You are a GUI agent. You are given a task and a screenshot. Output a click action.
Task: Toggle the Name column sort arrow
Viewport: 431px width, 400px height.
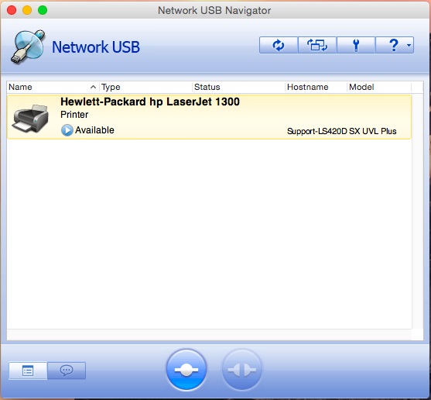[93, 87]
